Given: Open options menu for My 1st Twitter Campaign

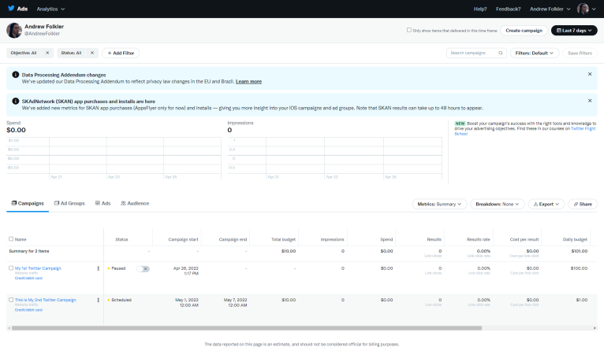Looking at the screenshot, I should tap(99, 268).
